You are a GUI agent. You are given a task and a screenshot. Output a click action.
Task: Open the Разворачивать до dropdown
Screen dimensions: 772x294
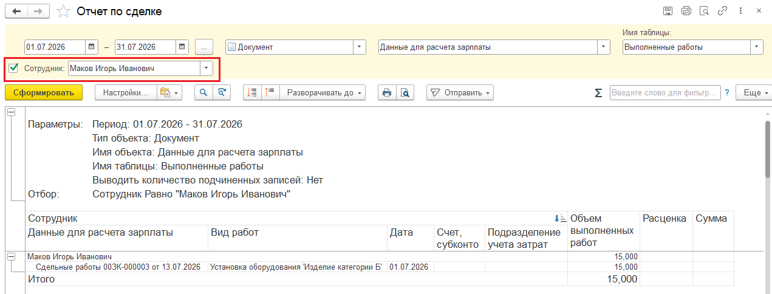click(x=323, y=92)
